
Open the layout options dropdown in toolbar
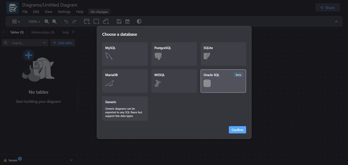16,21
